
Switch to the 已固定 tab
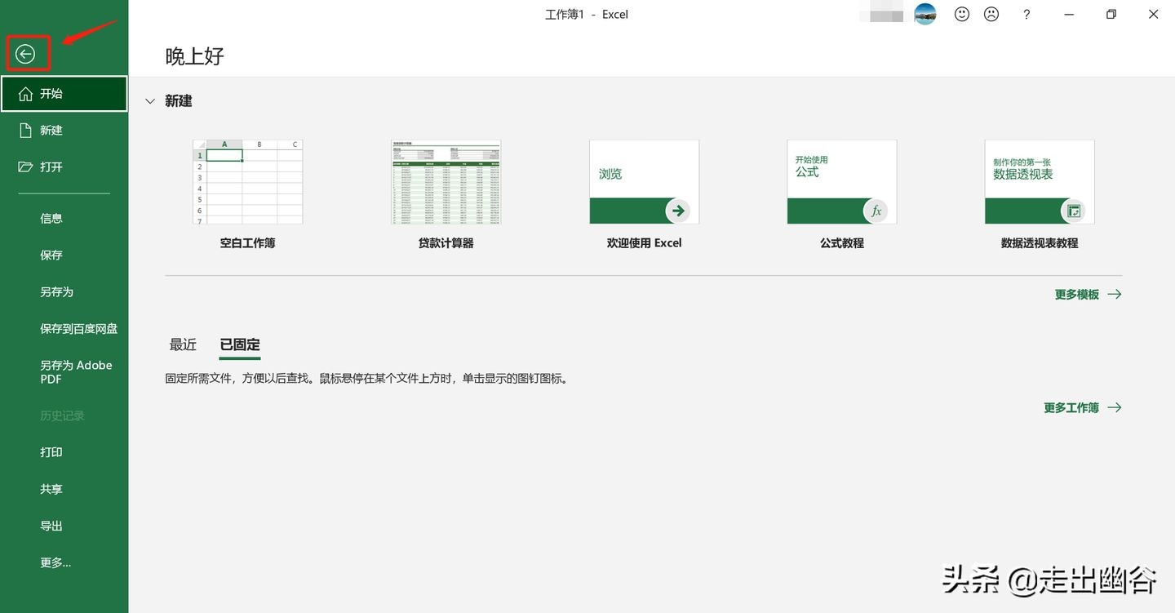pos(240,344)
